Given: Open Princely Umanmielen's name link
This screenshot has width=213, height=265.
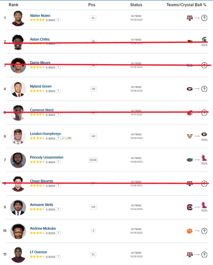Looking at the screenshot, I should [x=46, y=157].
